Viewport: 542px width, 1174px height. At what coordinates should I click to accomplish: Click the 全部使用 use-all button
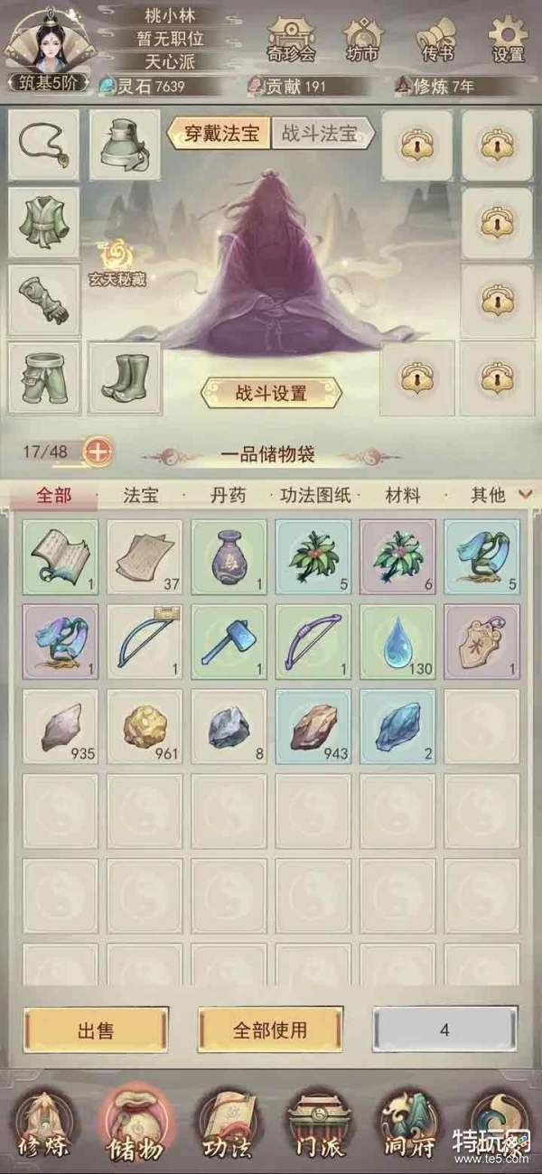[270, 1030]
